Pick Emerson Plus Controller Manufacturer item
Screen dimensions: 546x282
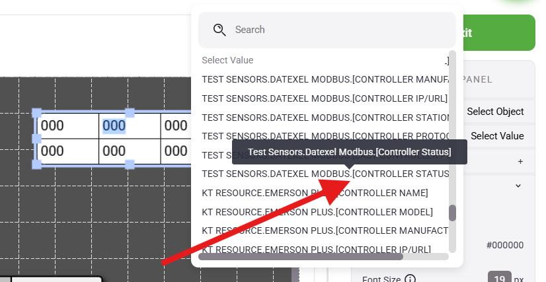coord(325,230)
